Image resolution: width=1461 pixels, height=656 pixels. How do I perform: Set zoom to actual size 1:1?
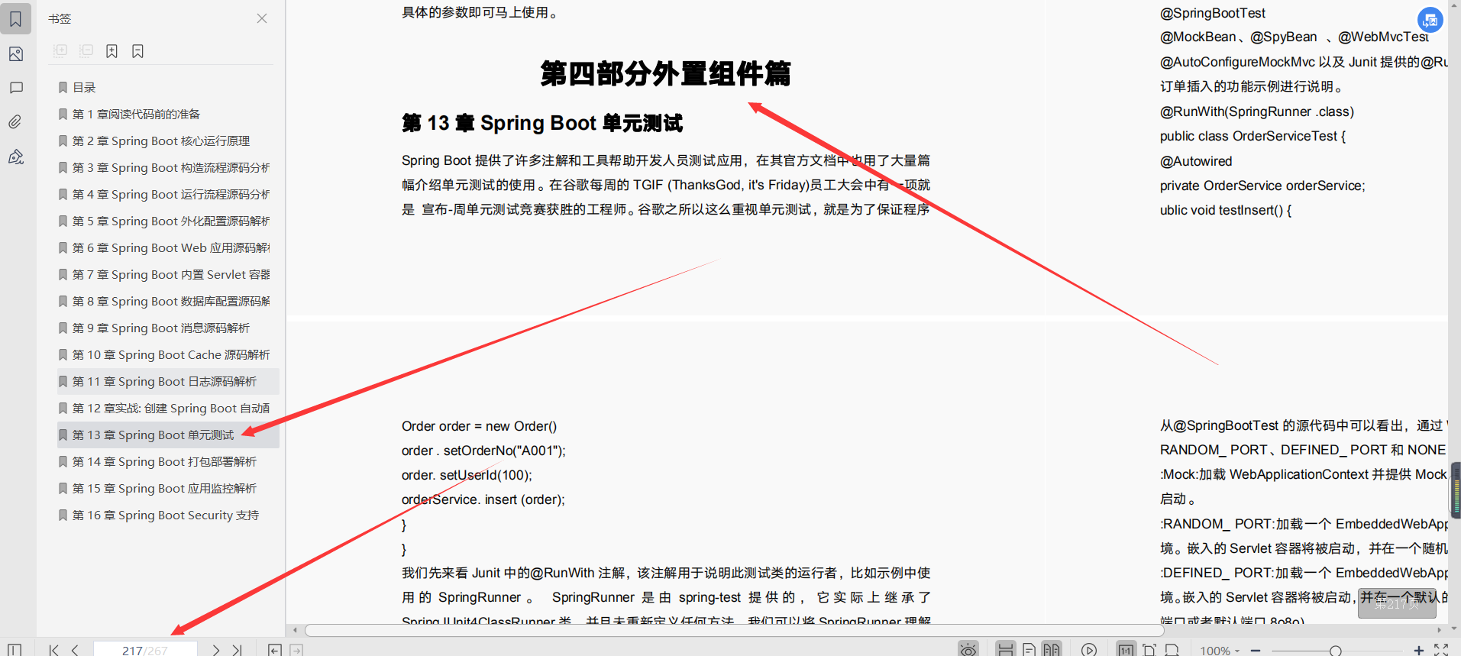1126,649
